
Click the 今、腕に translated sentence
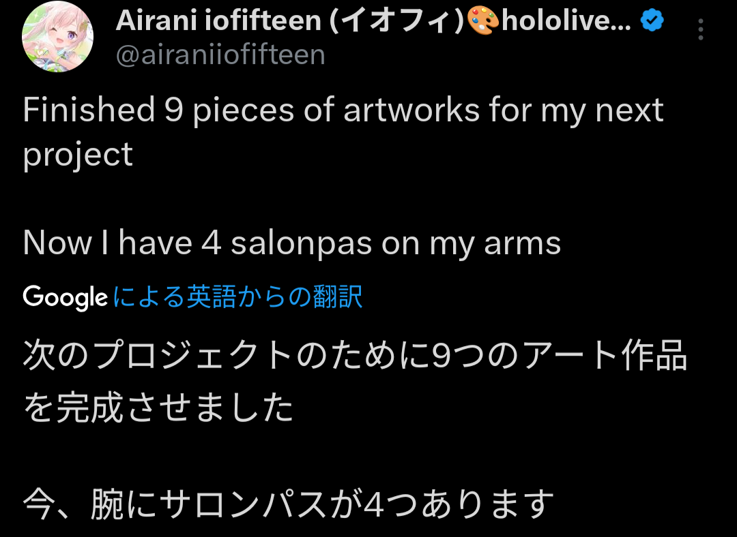tap(289, 504)
